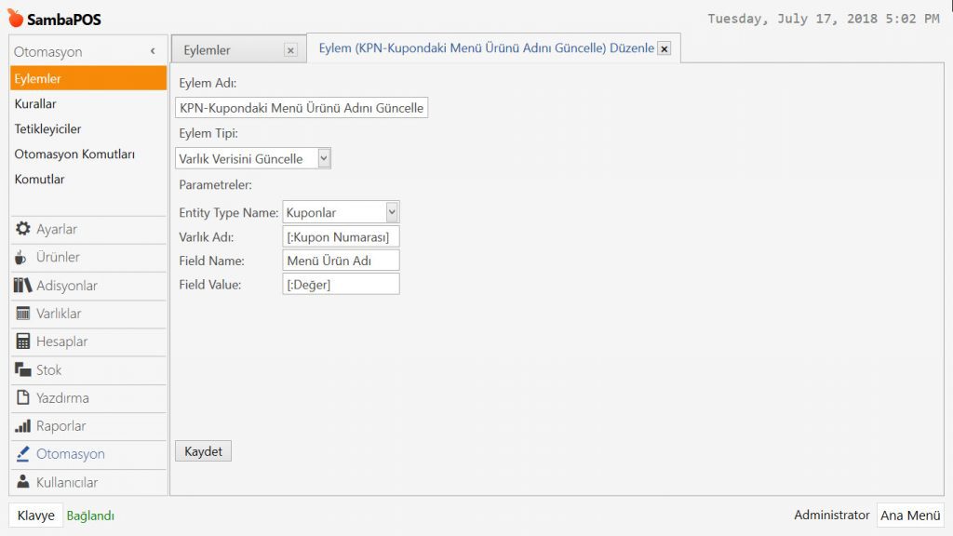Select the Varlıklar calculator icon
This screenshot has width=953, height=536.
point(23,314)
